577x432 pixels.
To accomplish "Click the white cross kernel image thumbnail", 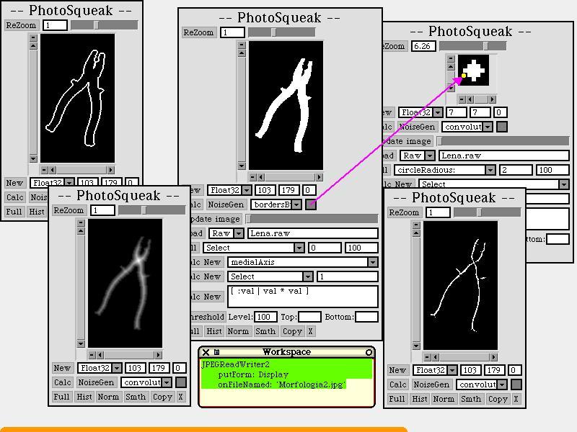I will click(x=473, y=70).
